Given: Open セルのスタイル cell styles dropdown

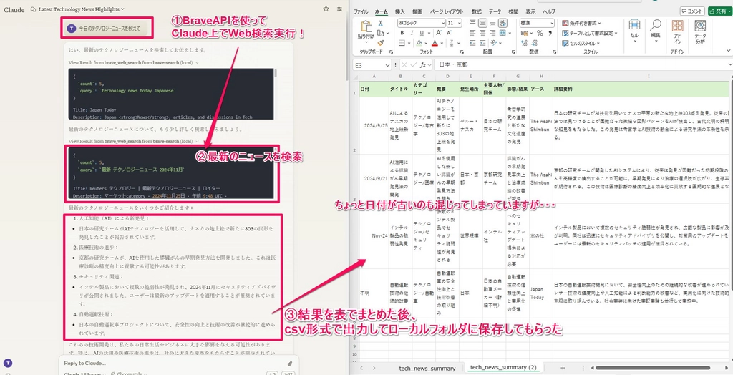Looking at the screenshot, I should [x=582, y=43].
